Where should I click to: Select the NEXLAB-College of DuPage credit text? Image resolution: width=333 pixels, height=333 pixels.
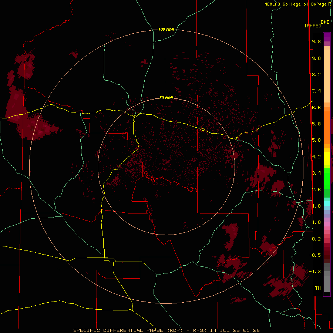click(295, 4)
